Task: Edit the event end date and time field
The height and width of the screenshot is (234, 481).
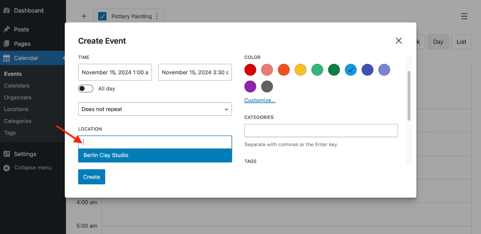Action: [195, 72]
